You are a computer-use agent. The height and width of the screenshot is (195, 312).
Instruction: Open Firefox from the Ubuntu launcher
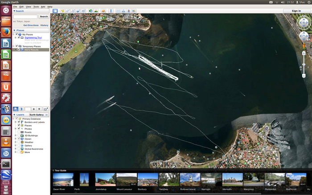[x=6, y=32]
